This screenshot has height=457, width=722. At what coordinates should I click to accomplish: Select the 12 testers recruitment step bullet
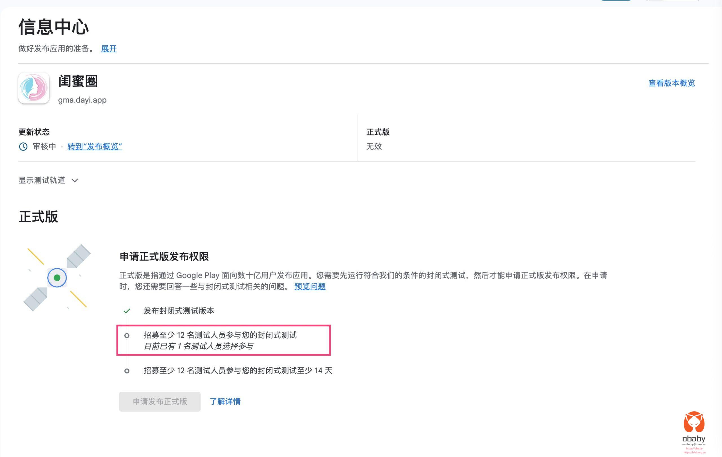(127, 335)
